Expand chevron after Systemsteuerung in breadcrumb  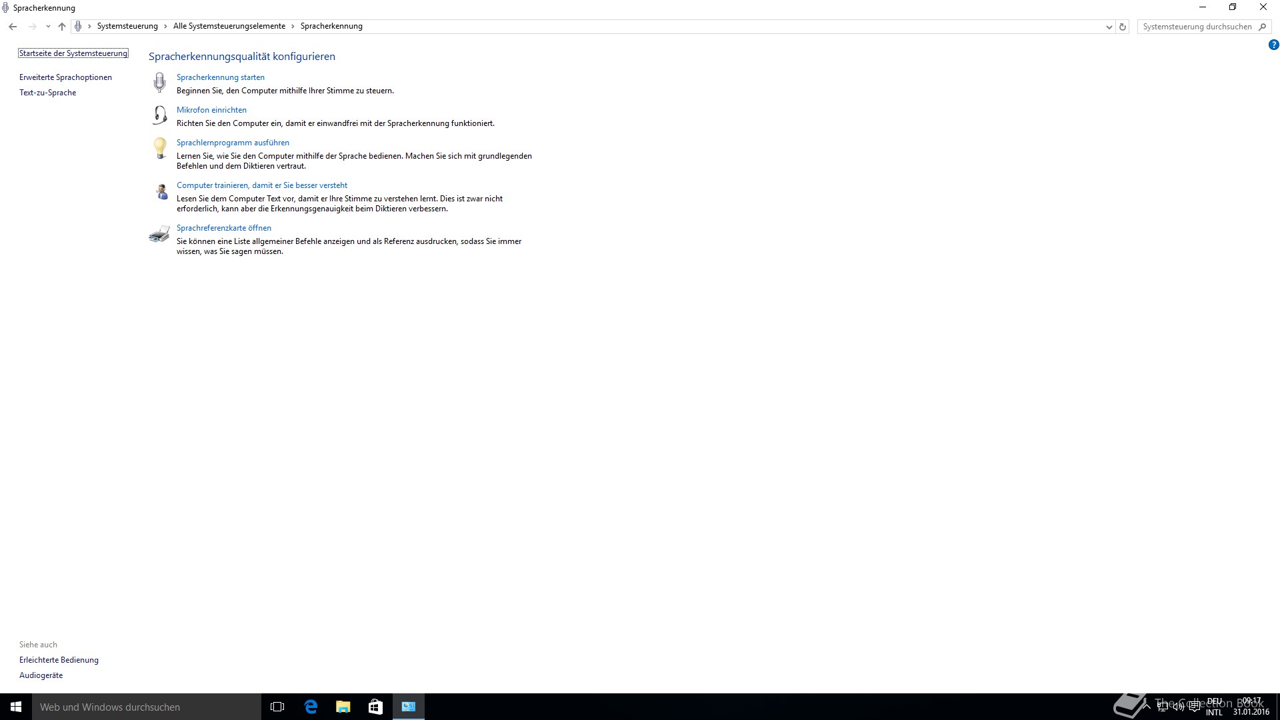click(165, 27)
